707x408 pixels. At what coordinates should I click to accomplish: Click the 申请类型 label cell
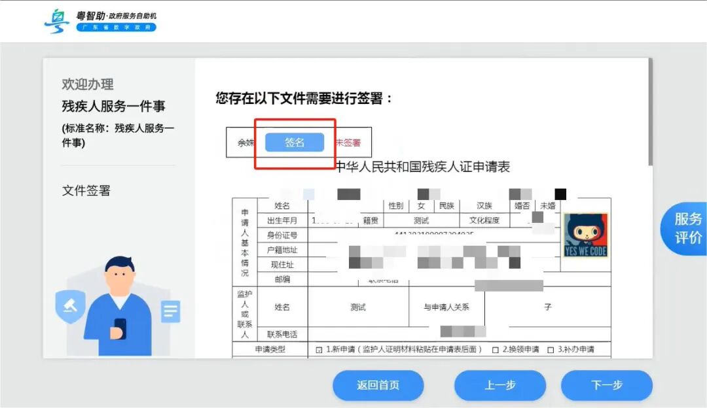pos(270,349)
